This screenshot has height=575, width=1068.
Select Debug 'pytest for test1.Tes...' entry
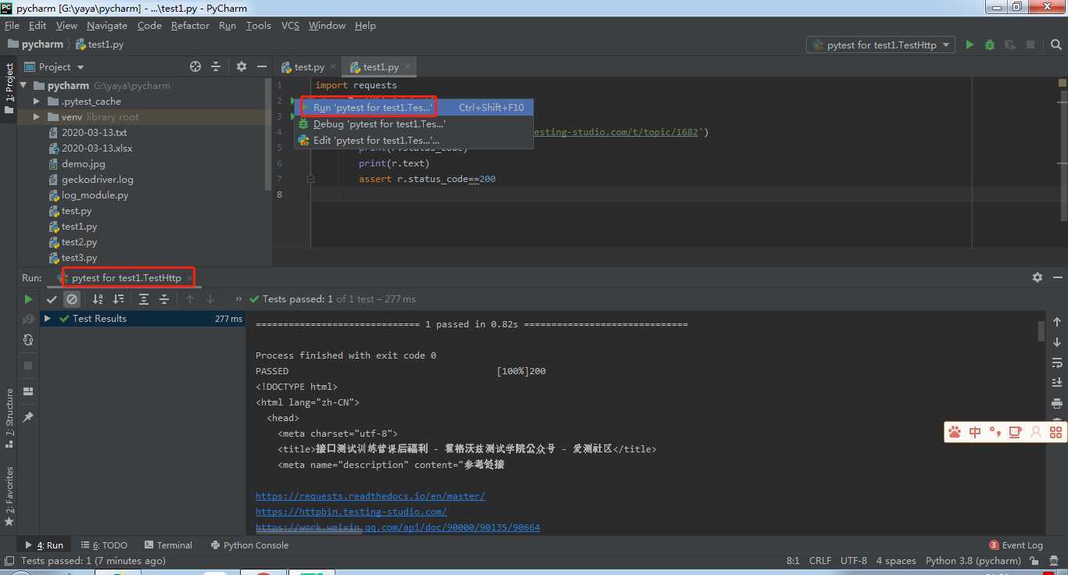click(x=414, y=124)
